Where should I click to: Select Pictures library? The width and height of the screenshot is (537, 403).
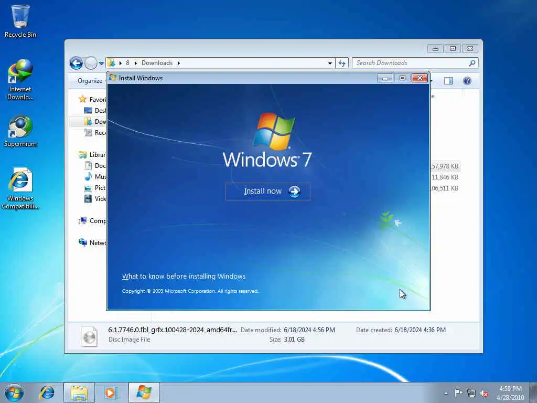[95, 187]
